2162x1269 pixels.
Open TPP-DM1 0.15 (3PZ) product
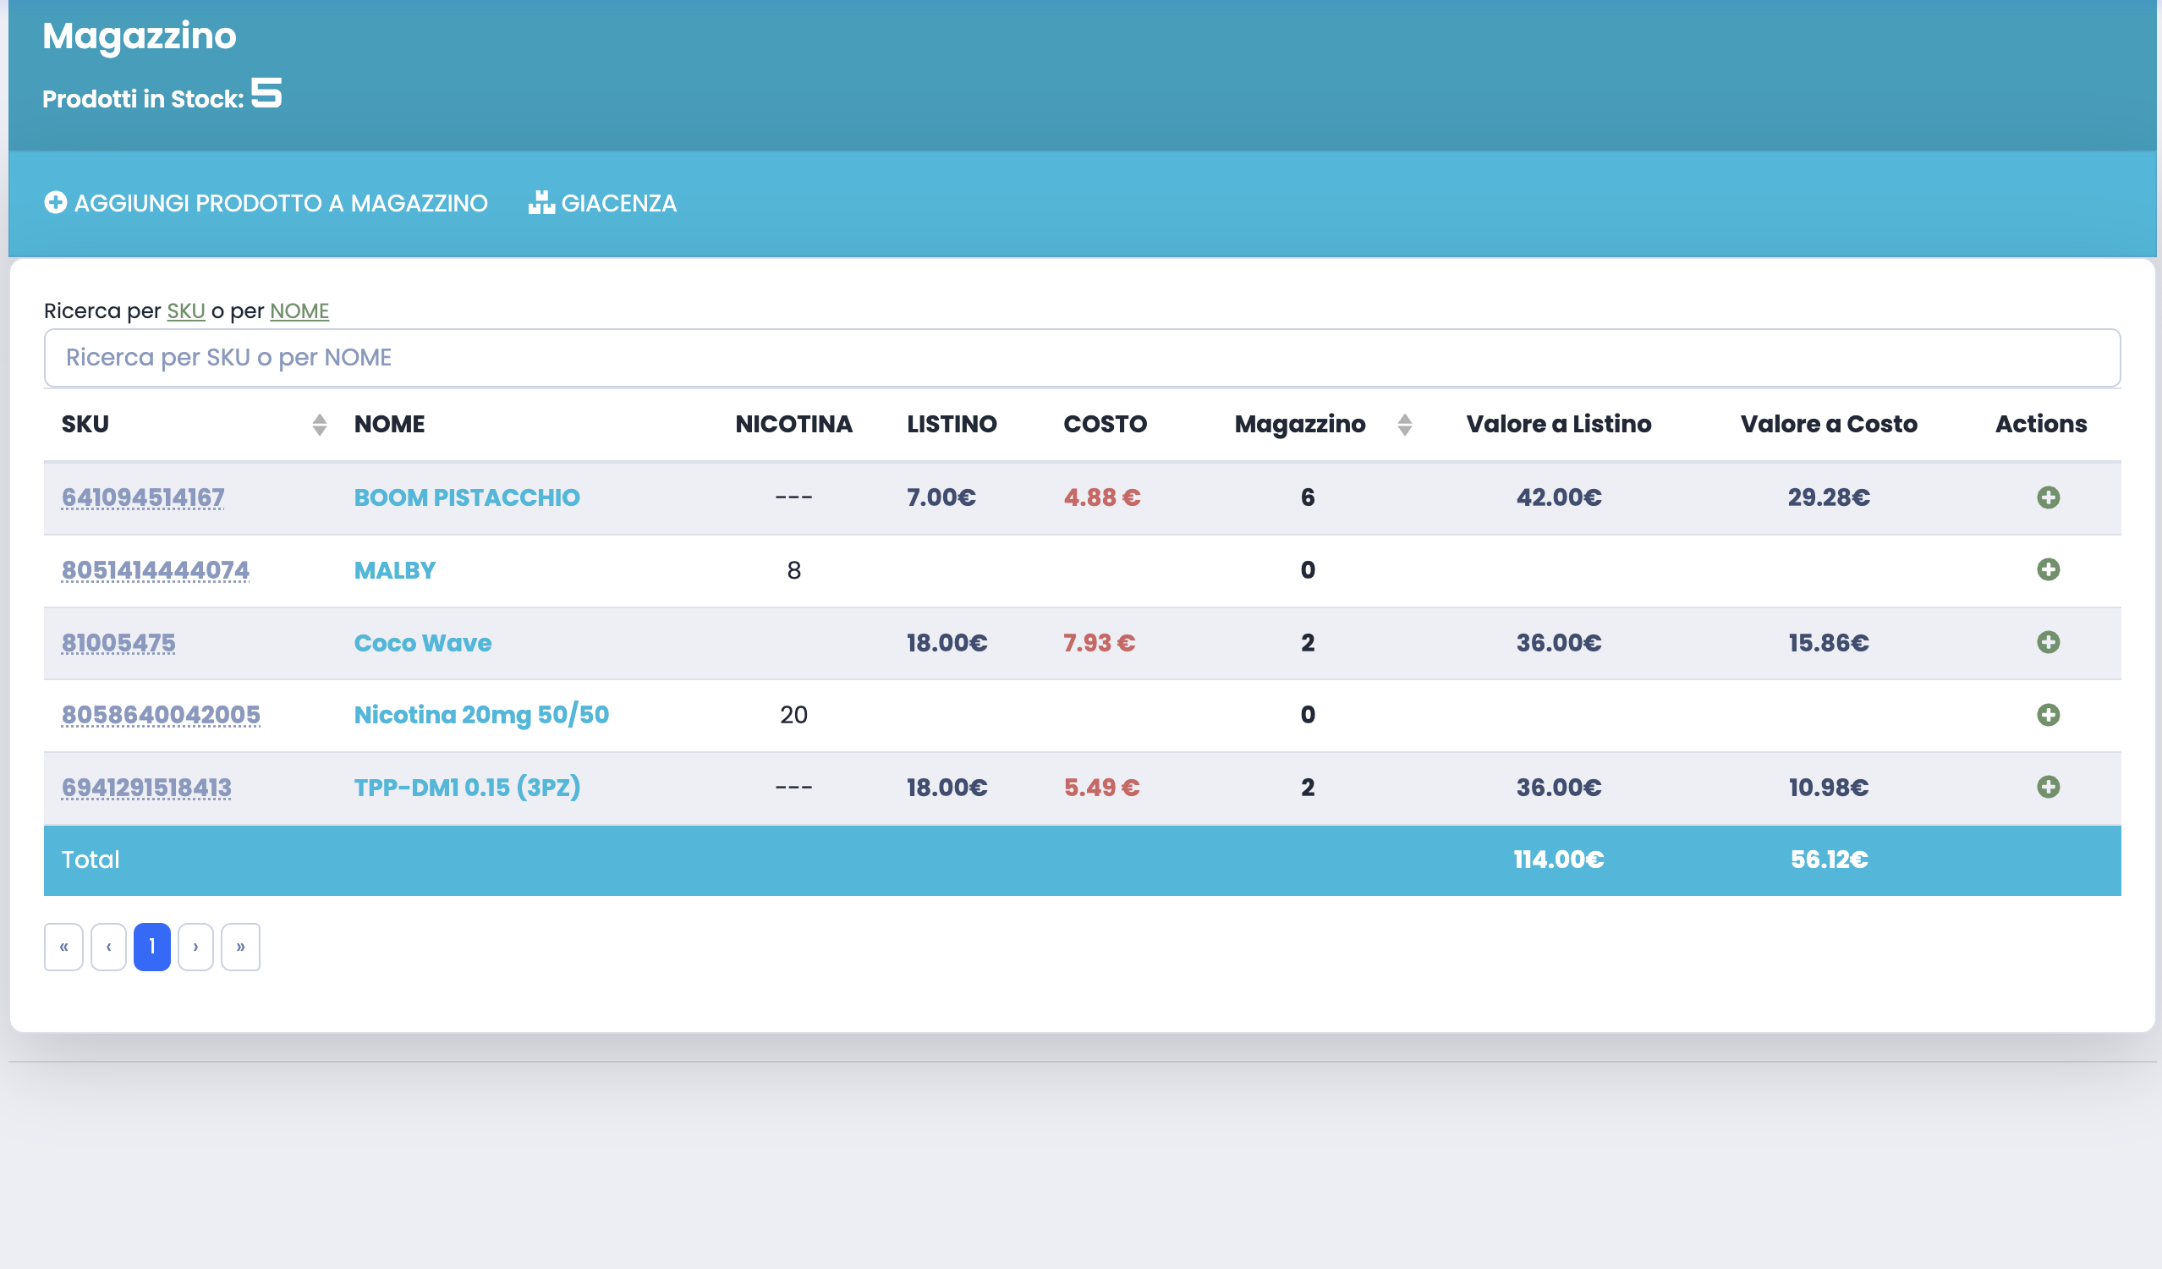tap(468, 787)
